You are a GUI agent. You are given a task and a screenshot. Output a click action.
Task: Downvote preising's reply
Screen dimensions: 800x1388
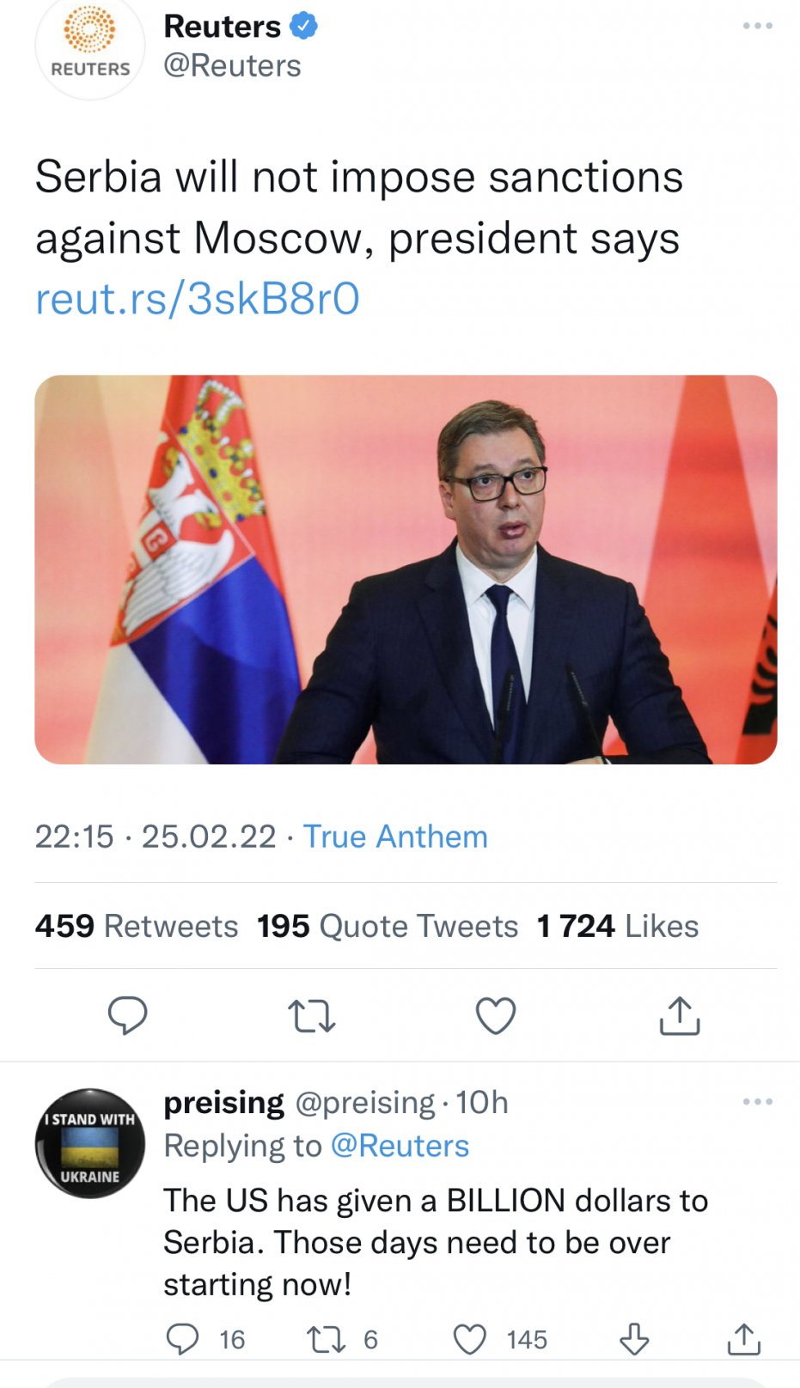pyautogui.click(x=634, y=1339)
